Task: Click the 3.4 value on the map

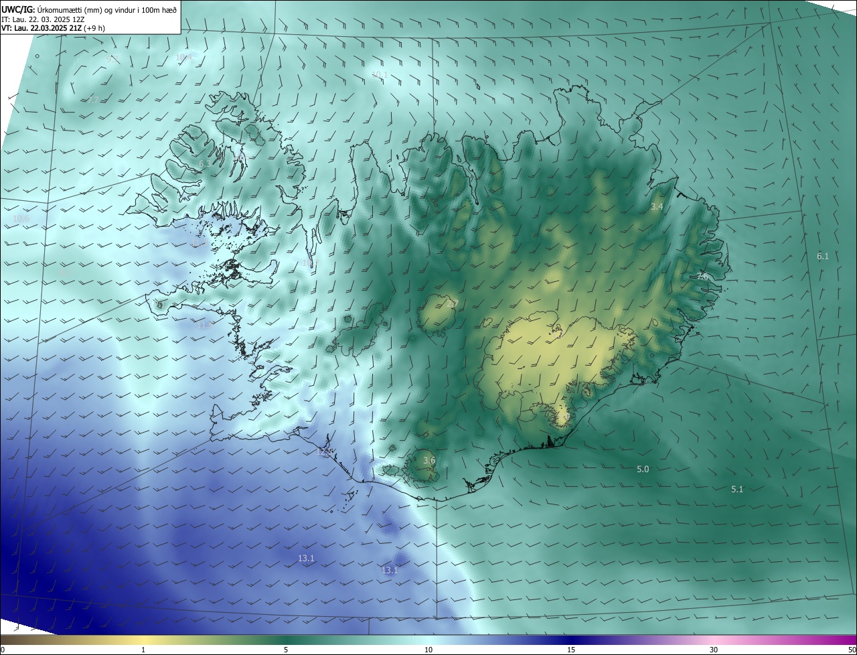Action: 657,207
